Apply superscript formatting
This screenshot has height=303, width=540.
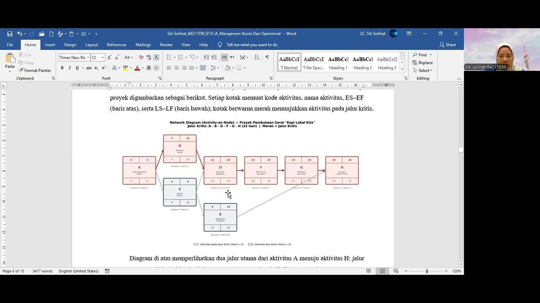[104, 68]
